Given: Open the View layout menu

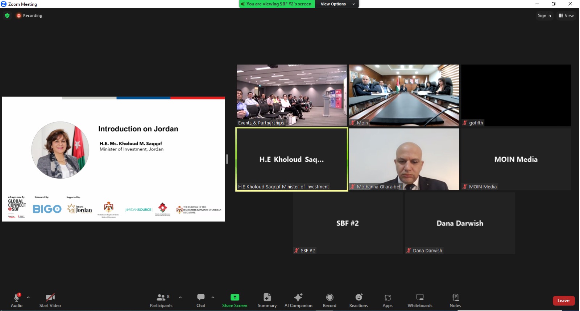Looking at the screenshot, I should pos(566,16).
